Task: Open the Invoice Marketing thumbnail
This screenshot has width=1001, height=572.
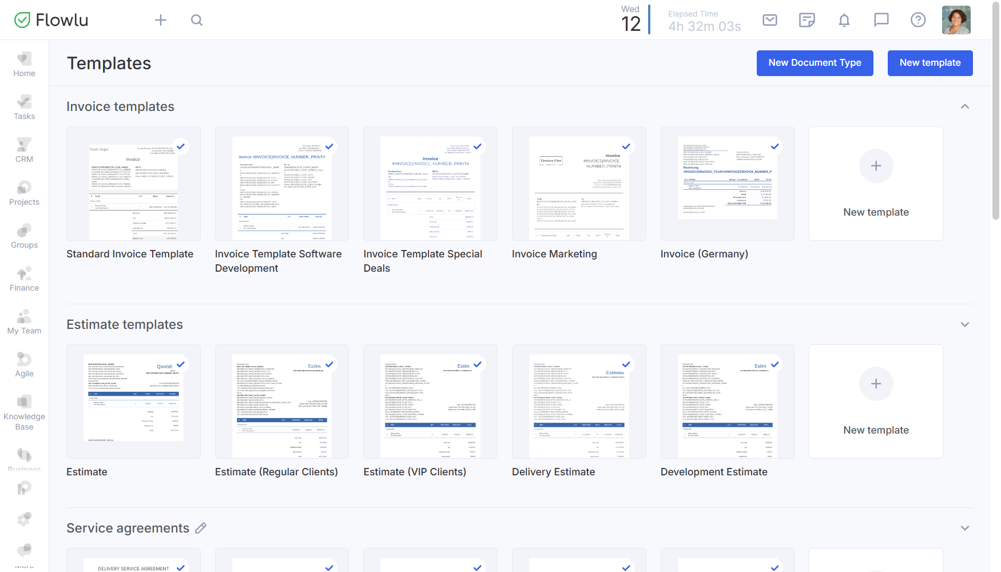Action: 579,184
